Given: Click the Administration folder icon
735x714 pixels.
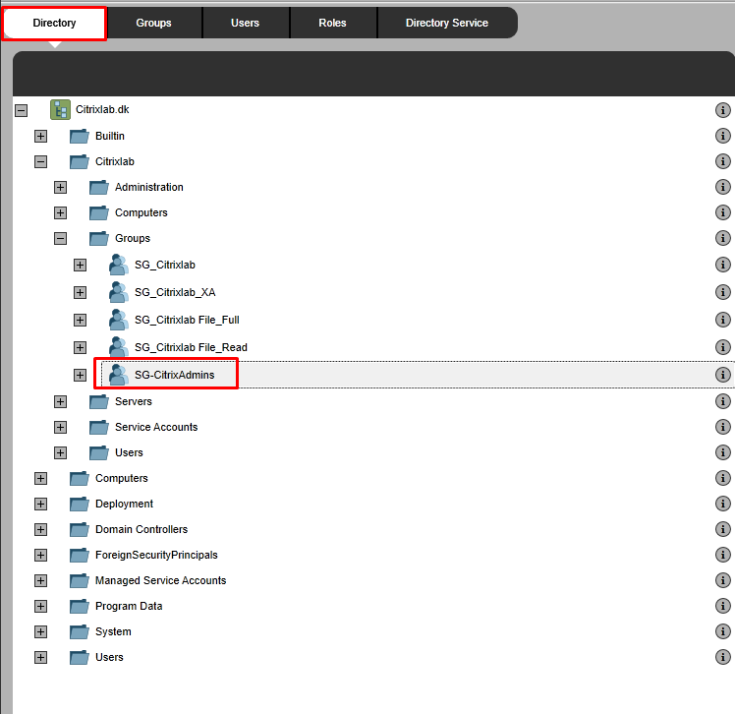Looking at the screenshot, I should click(99, 187).
